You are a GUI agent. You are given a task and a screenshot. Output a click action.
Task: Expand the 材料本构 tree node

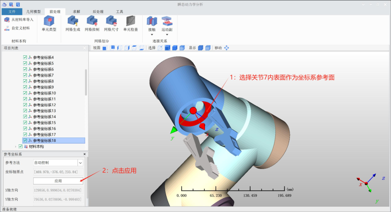16,147
